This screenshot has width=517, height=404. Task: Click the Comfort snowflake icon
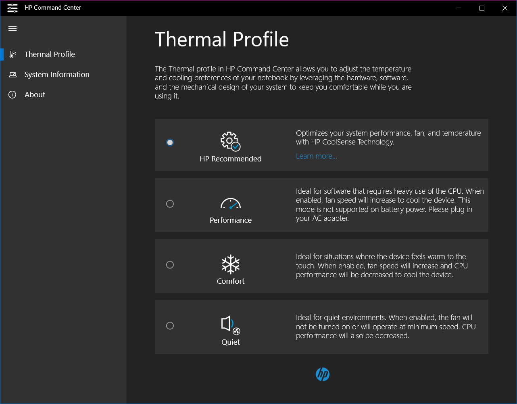[230, 264]
